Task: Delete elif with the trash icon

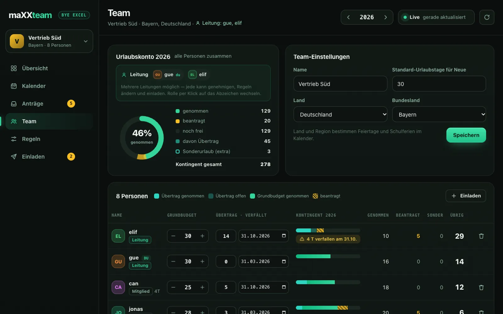Action: [x=481, y=236]
